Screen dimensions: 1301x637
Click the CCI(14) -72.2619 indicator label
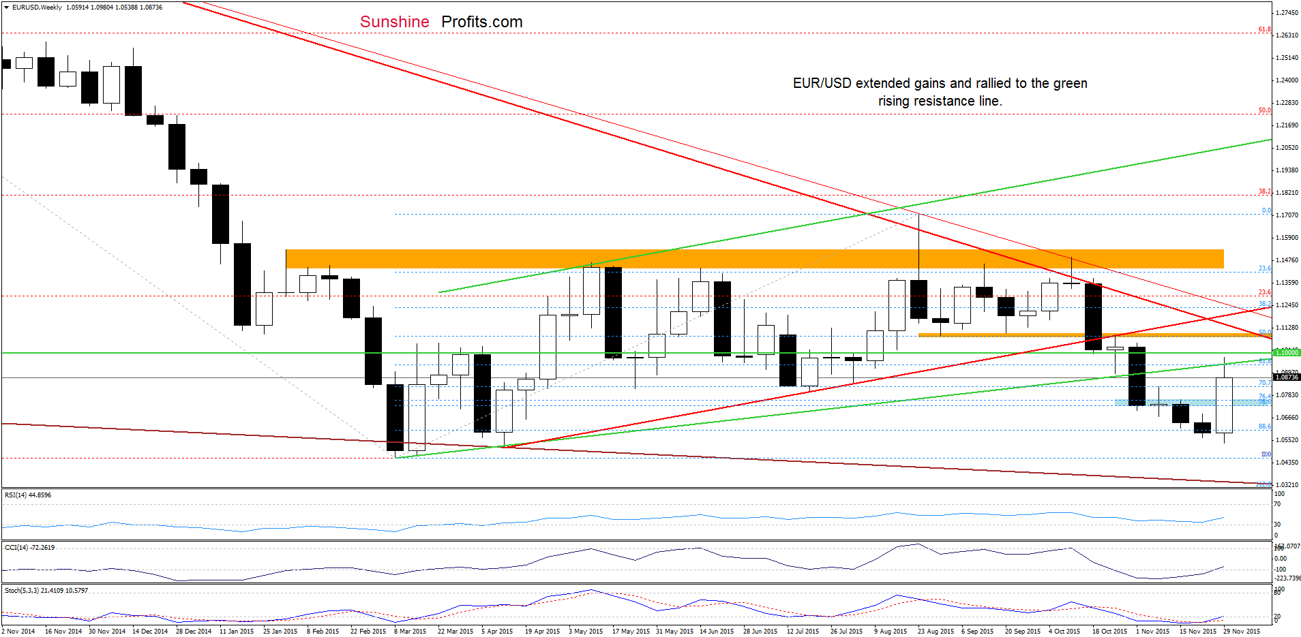pyautogui.click(x=29, y=548)
